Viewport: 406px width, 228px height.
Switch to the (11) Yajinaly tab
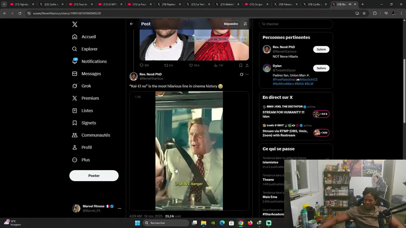[22, 4]
